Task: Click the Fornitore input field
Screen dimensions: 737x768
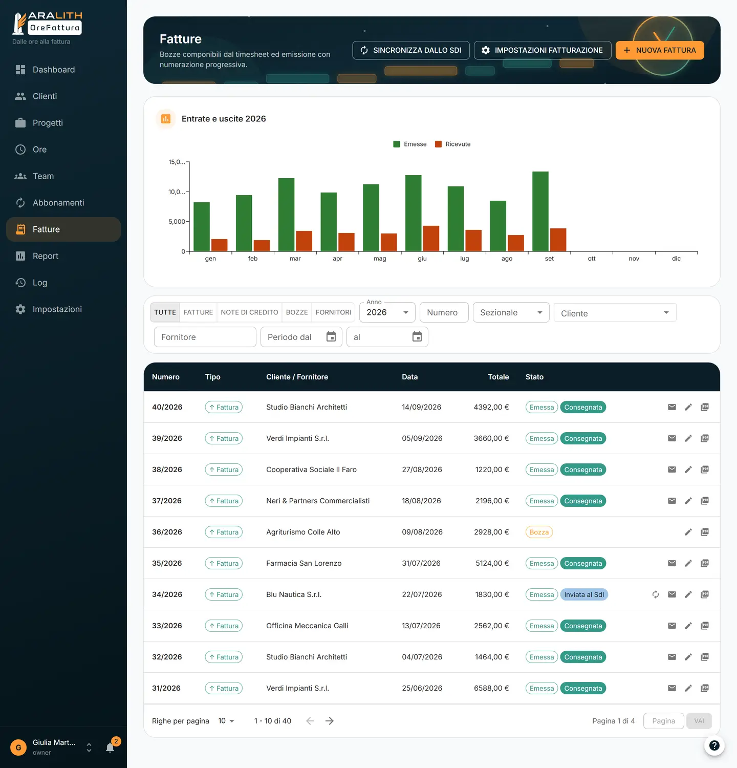Action: click(205, 337)
